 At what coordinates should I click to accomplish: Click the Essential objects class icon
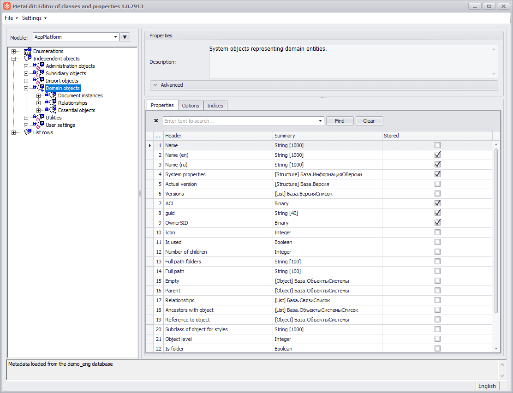click(x=53, y=110)
